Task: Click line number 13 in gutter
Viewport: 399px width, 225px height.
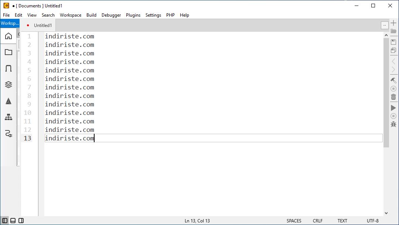Action: click(x=27, y=138)
